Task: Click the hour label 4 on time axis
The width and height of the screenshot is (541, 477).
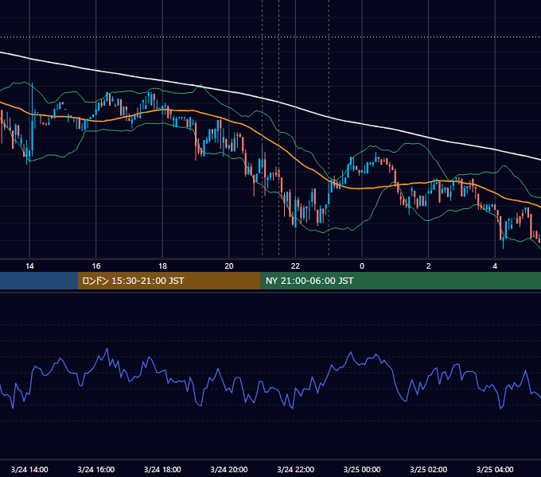Action: point(495,266)
